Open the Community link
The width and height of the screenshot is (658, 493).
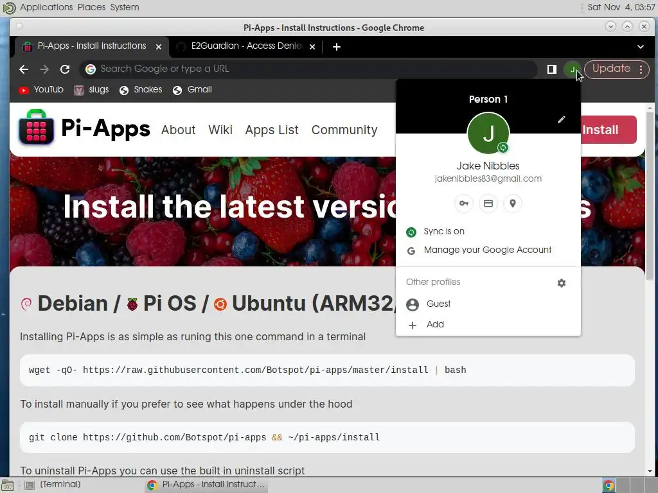344,130
